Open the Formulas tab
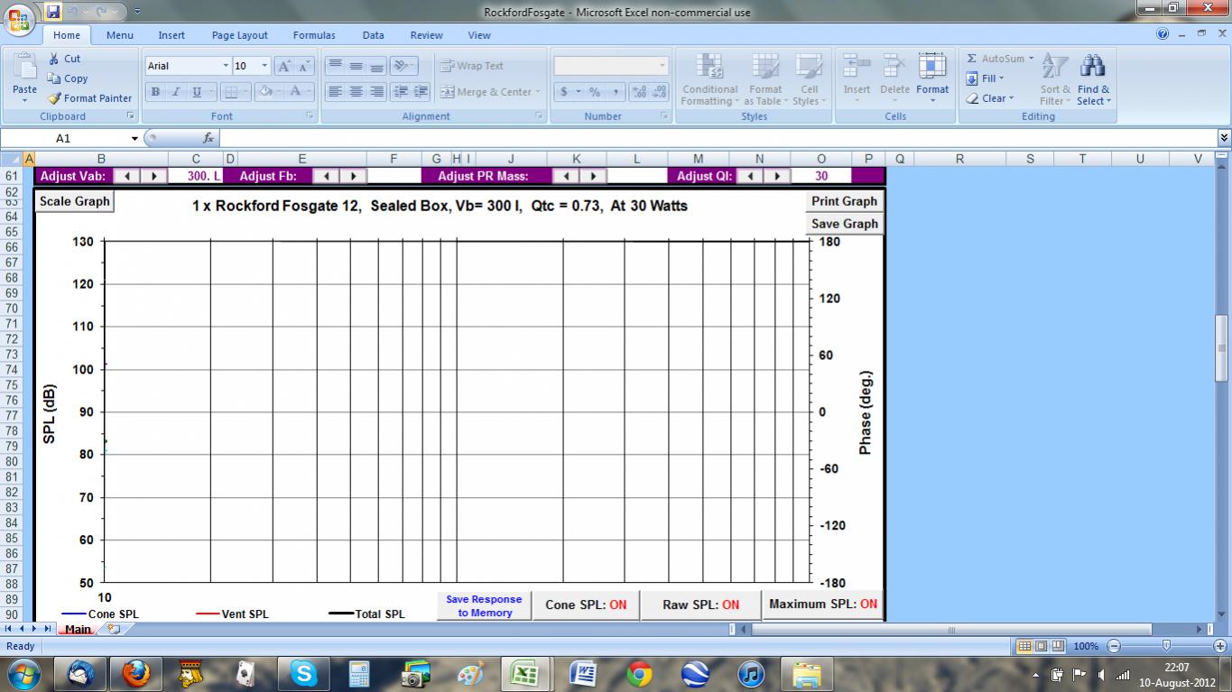This screenshot has height=692, width=1232. (314, 35)
